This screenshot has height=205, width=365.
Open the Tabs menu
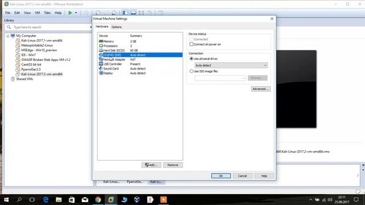[47, 13]
